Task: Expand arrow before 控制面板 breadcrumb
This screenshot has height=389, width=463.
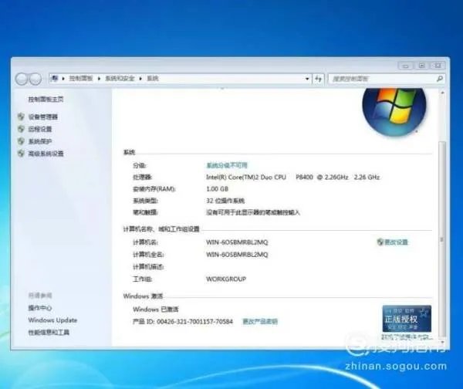Action: click(x=63, y=79)
